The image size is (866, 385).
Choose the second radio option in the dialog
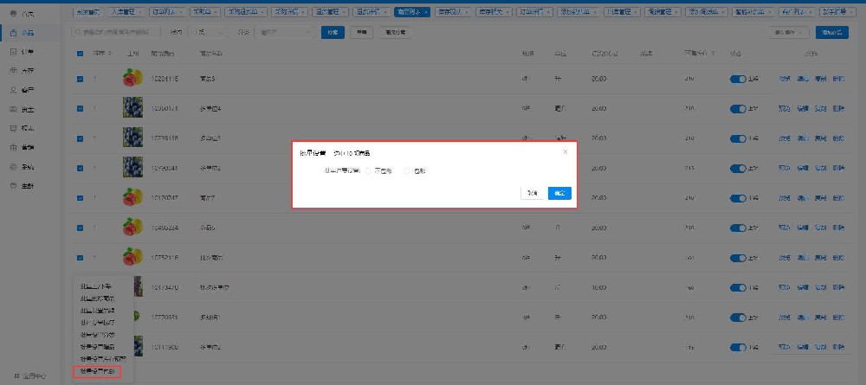coord(407,171)
